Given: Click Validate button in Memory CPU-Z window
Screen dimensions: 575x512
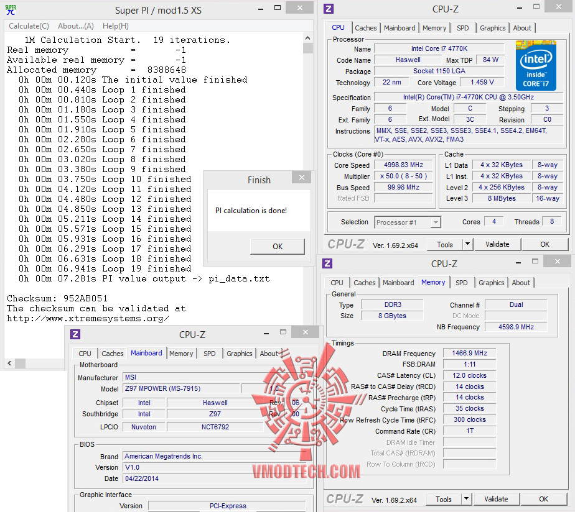Looking at the screenshot, I should tap(496, 499).
